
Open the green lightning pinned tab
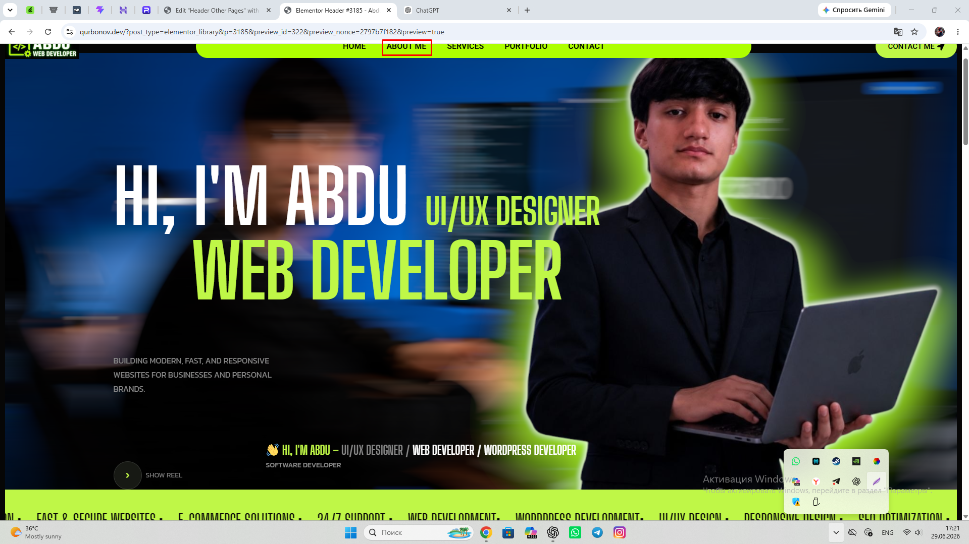[x=30, y=10]
